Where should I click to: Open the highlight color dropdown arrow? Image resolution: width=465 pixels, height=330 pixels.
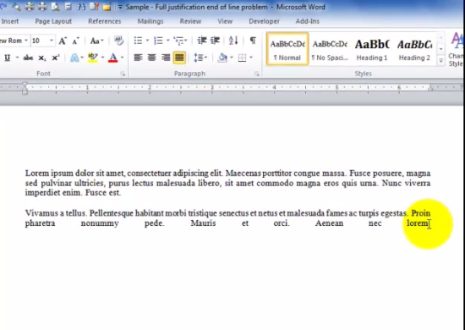[102, 58]
